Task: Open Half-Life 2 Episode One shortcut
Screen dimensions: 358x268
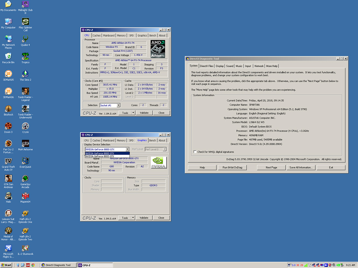Action: tap(25, 216)
